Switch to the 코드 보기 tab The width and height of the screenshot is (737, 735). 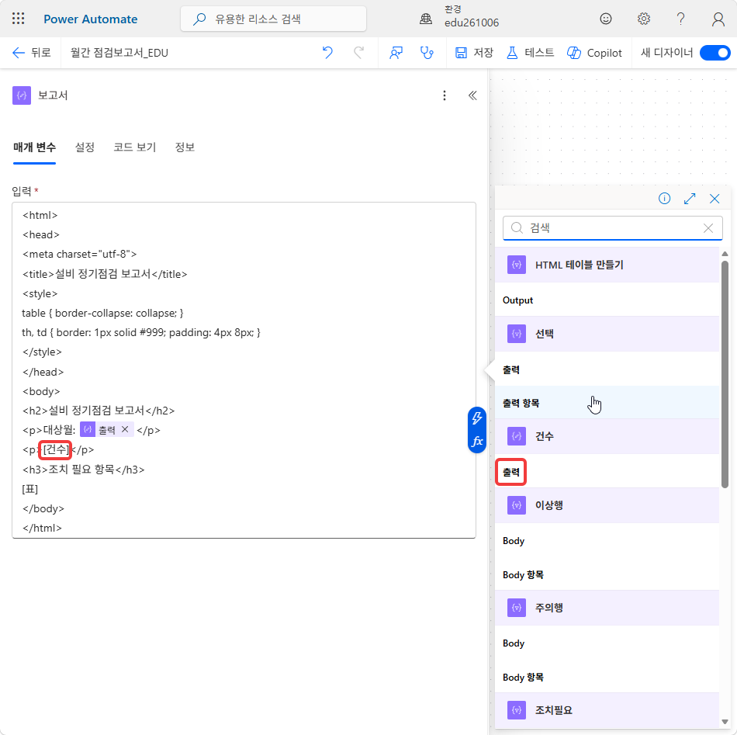pos(134,147)
